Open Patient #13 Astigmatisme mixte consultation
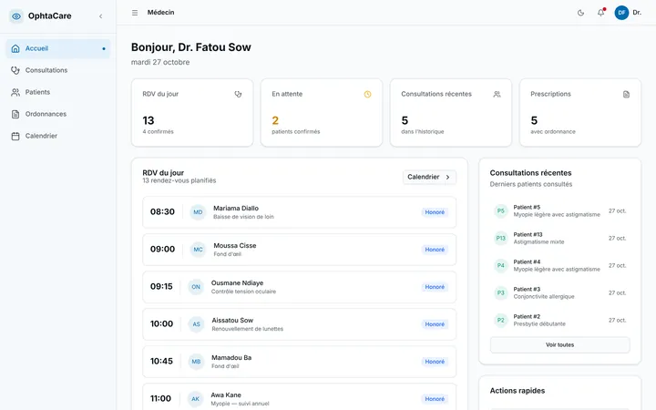This screenshot has width=656, height=410. (559, 238)
